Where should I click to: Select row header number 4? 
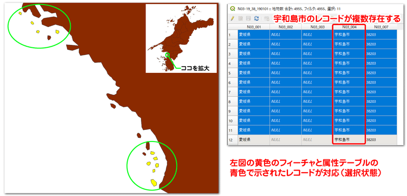232,63
